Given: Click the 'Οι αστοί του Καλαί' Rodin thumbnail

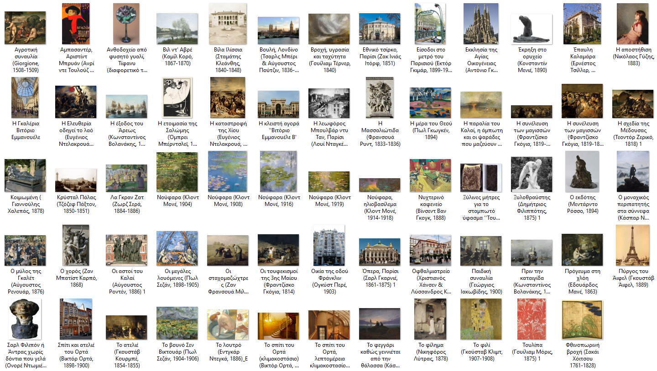Looking at the screenshot, I should [127, 250].
